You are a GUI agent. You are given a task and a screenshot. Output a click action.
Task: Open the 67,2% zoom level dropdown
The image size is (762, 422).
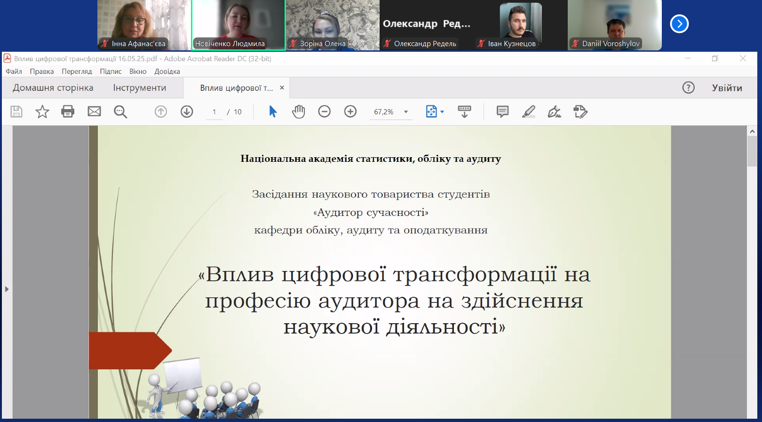[405, 112]
